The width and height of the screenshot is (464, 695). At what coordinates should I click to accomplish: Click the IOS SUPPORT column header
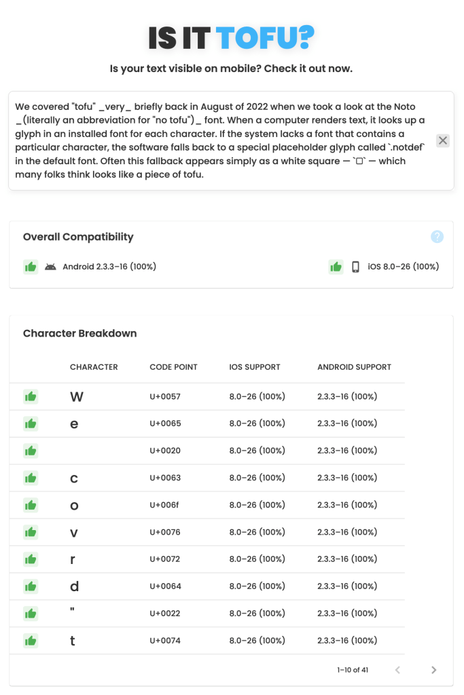[x=255, y=367]
